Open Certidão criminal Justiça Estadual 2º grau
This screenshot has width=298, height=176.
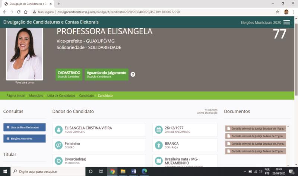(x=256, y=144)
